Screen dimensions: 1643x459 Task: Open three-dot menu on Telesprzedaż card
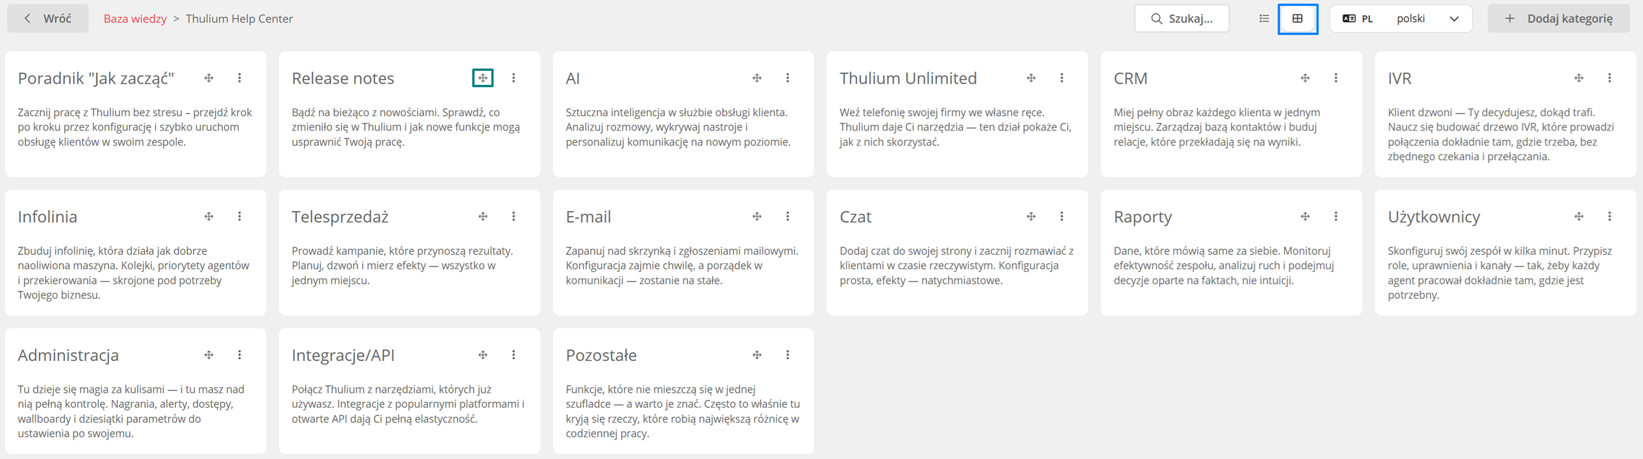tap(514, 216)
